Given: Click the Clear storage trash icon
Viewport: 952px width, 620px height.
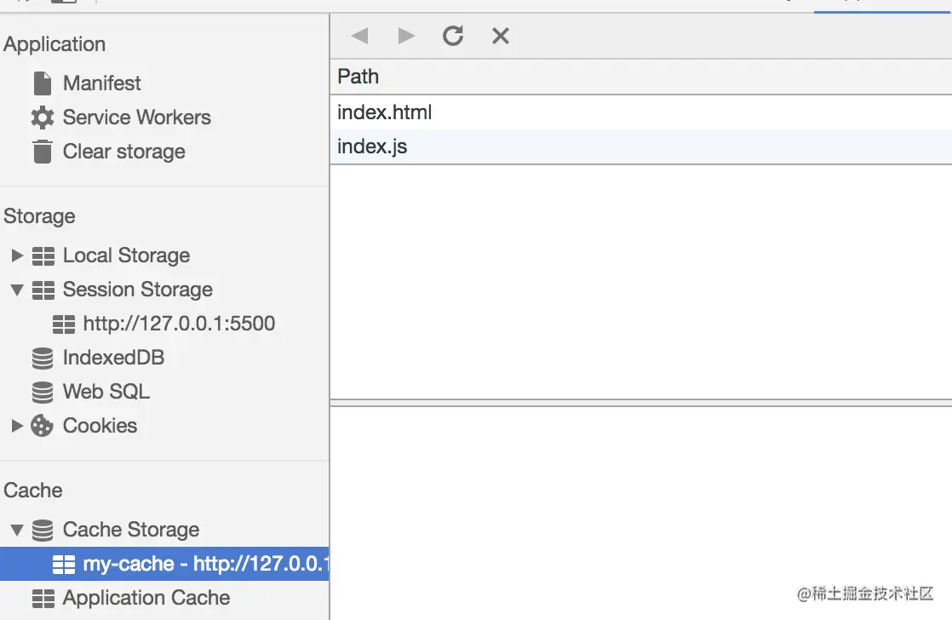Looking at the screenshot, I should click(x=43, y=152).
